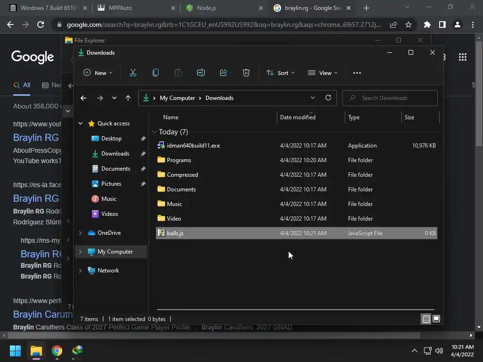Viewport: 483px width, 362px height.
Task: Click the Cut scissors icon in toolbar
Action: pos(133,73)
